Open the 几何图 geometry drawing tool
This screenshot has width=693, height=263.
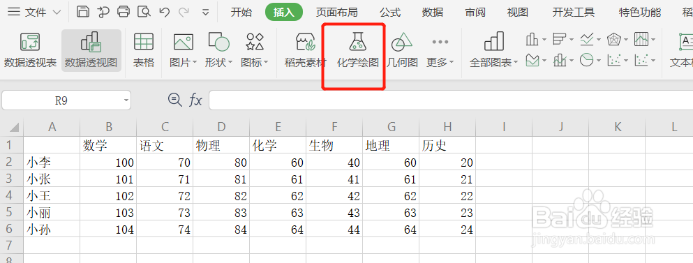coord(402,50)
